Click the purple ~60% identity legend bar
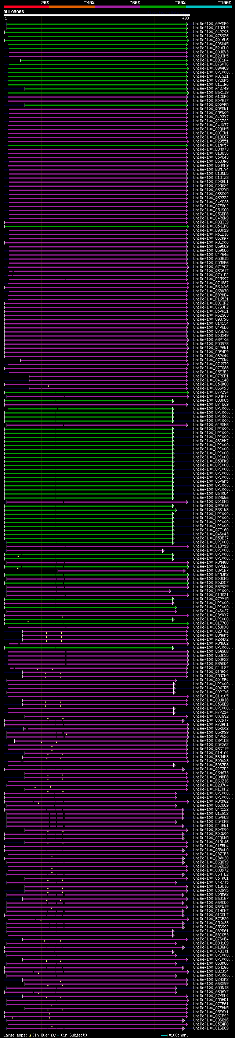 (x=117, y=7)
